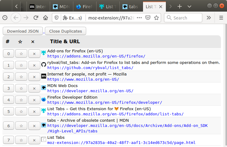Click the forward navigation arrow
Screen dimensions: 227x147
[x=26, y=18]
